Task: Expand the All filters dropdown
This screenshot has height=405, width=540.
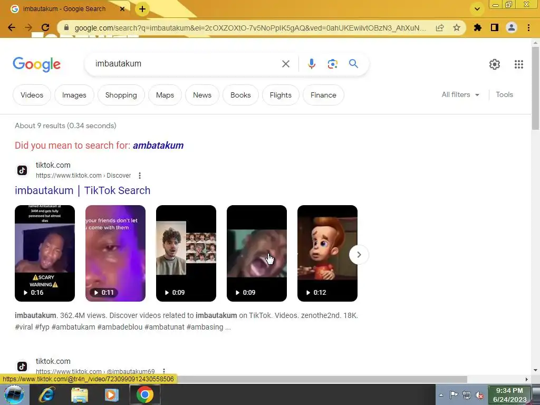Action: 460,95
